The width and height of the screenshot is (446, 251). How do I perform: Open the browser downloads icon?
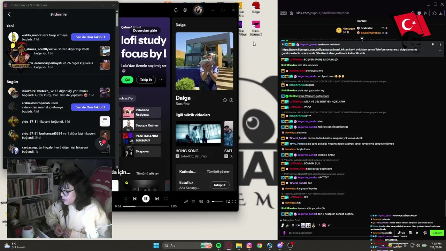point(441,13)
